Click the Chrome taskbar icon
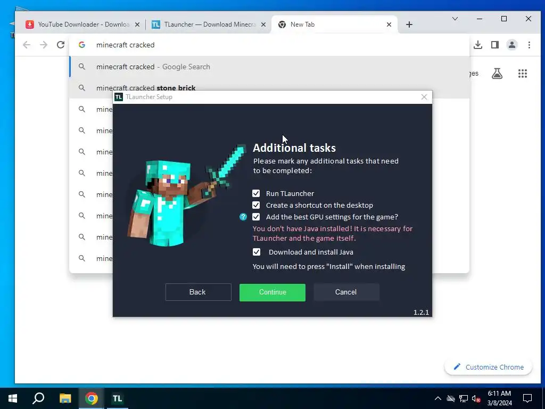 click(x=92, y=398)
